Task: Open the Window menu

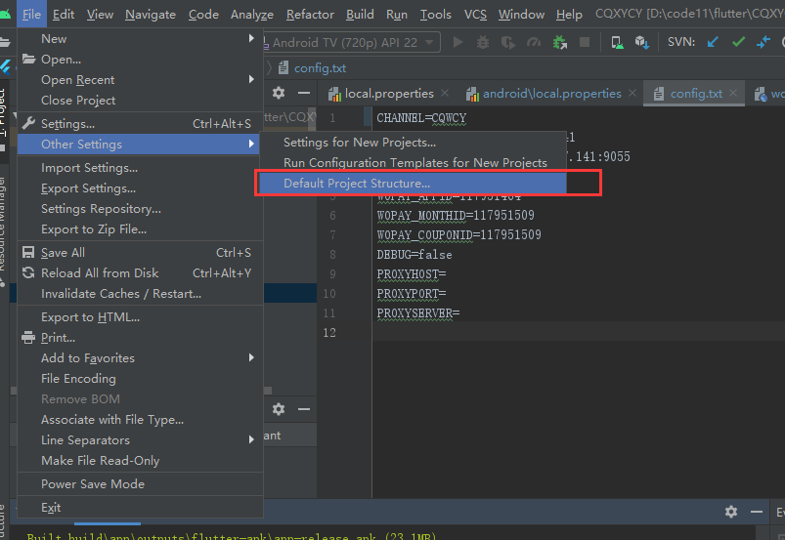Action: [521, 15]
